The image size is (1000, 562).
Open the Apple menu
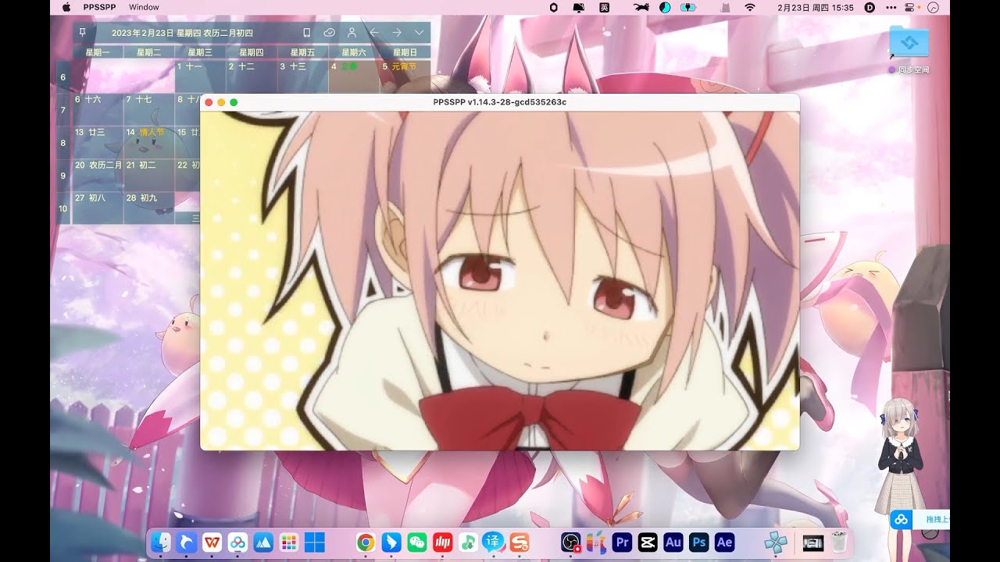pos(66,7)
